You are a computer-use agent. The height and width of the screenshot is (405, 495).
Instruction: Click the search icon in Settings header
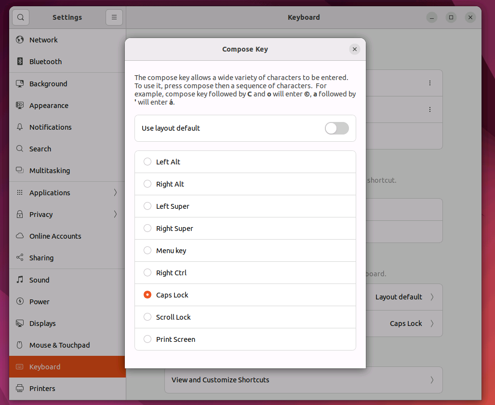(21, 17)
